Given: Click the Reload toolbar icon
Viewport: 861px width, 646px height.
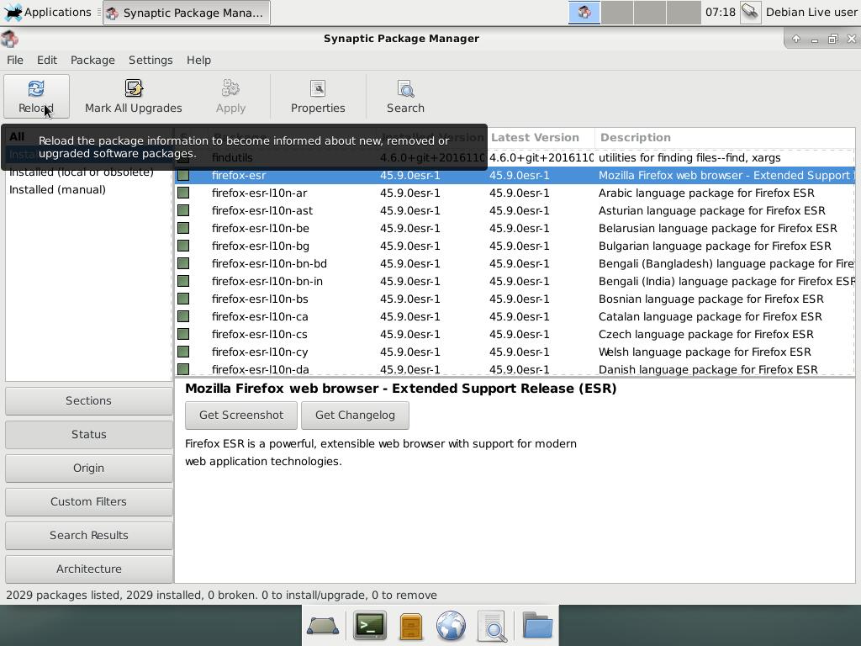Looking at the screenshot, I should [x=36, y=89].
